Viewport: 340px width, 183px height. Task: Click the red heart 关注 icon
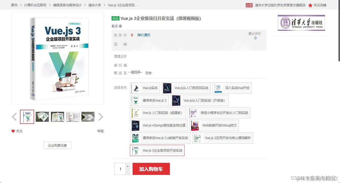coord(13,131)
